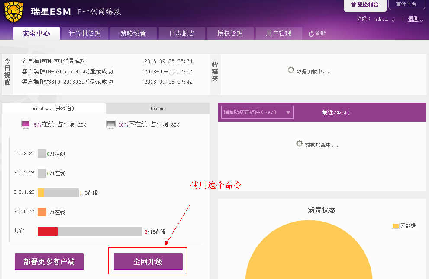Click the offline computer monitor icon
Viewport: 429px width, 279px height.
[111, 124]
